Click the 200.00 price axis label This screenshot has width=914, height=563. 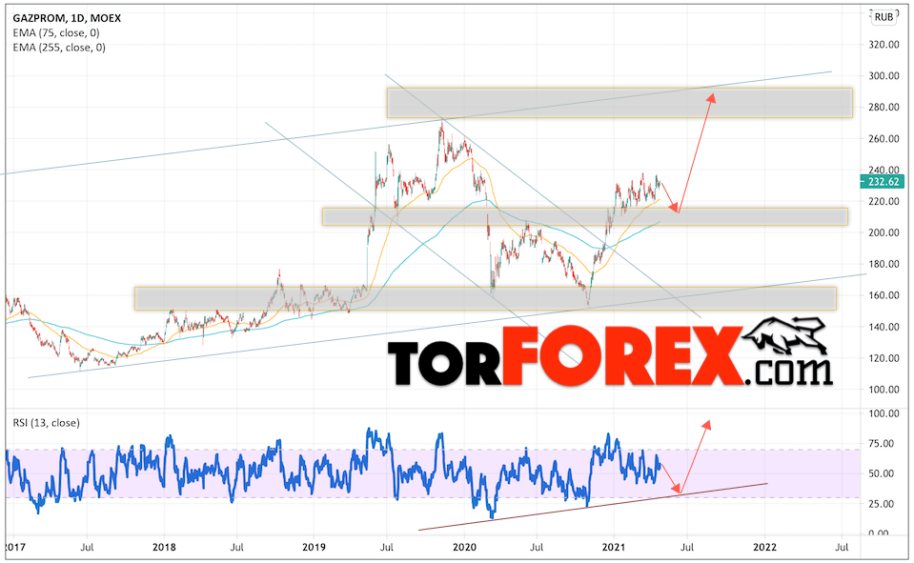[884, 232]
